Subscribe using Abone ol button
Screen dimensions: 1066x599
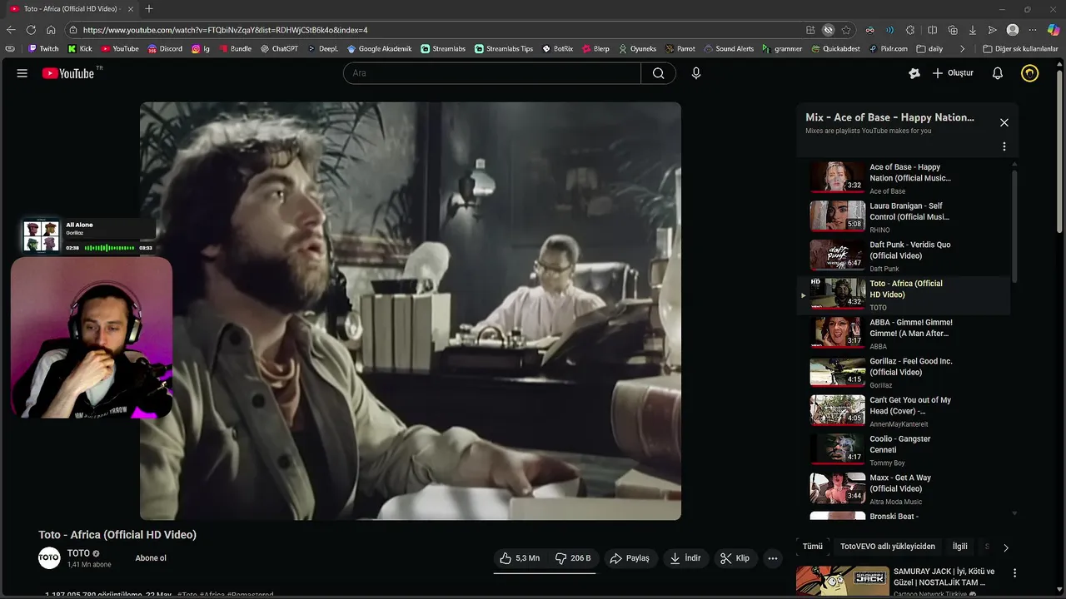click(151, 558)
